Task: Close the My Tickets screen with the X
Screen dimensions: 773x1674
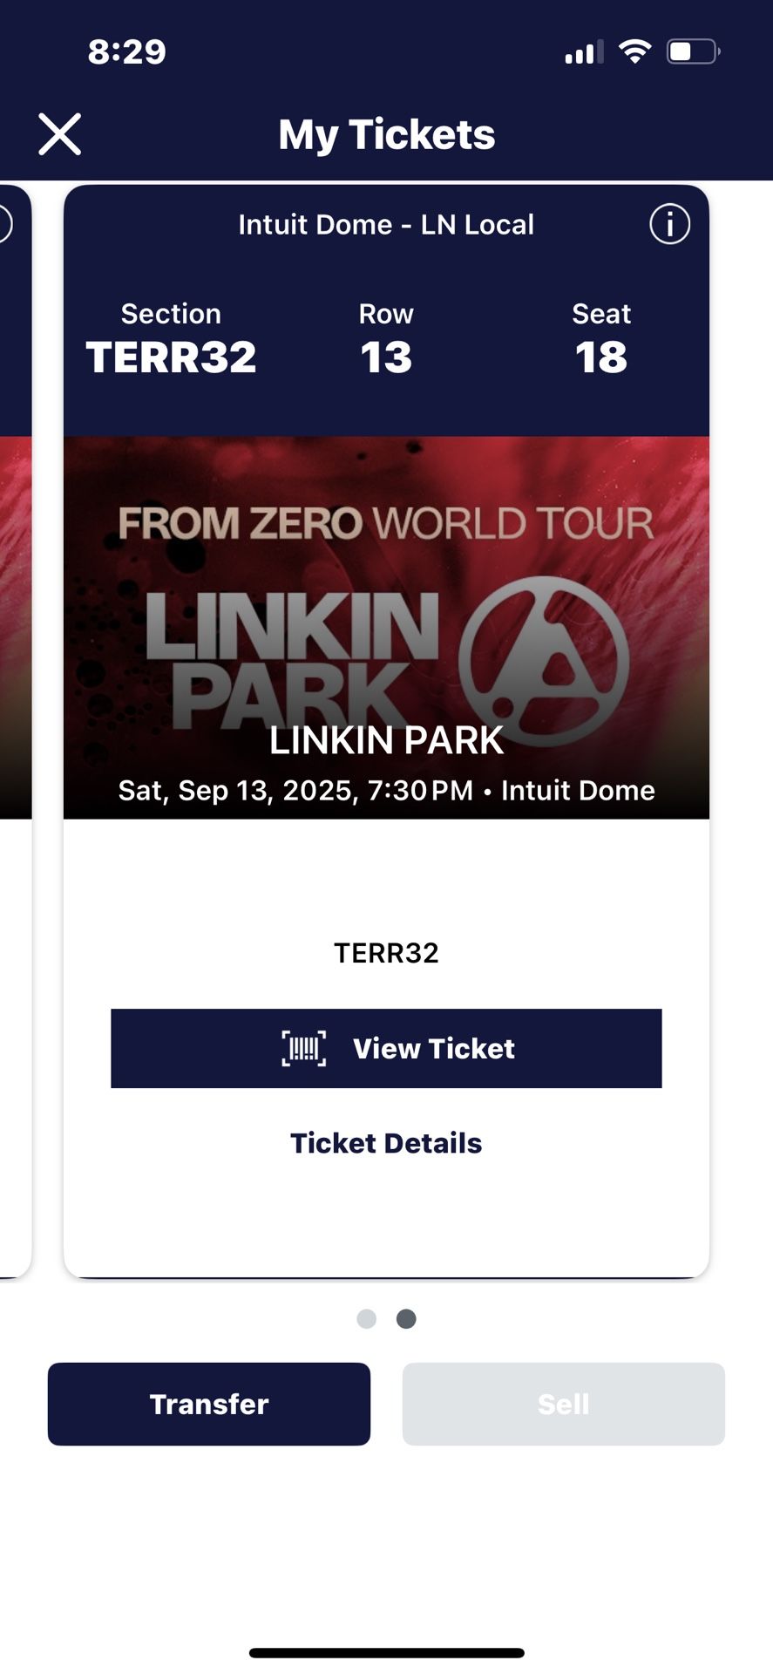Action: point(59,134)
